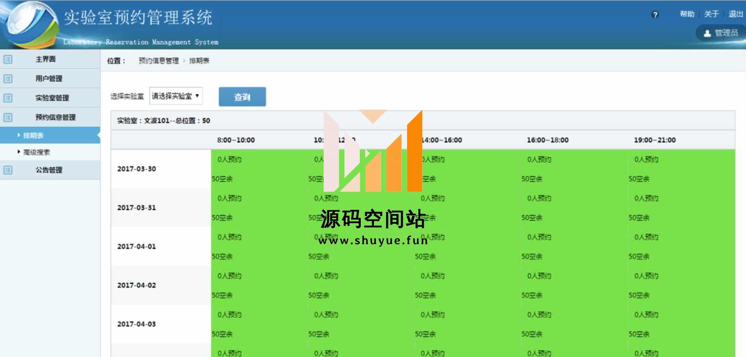The width and height of the screenshot is (746, 357).
Task: Click the 16:00~18:00 column header
Action: tap(548, 140)
